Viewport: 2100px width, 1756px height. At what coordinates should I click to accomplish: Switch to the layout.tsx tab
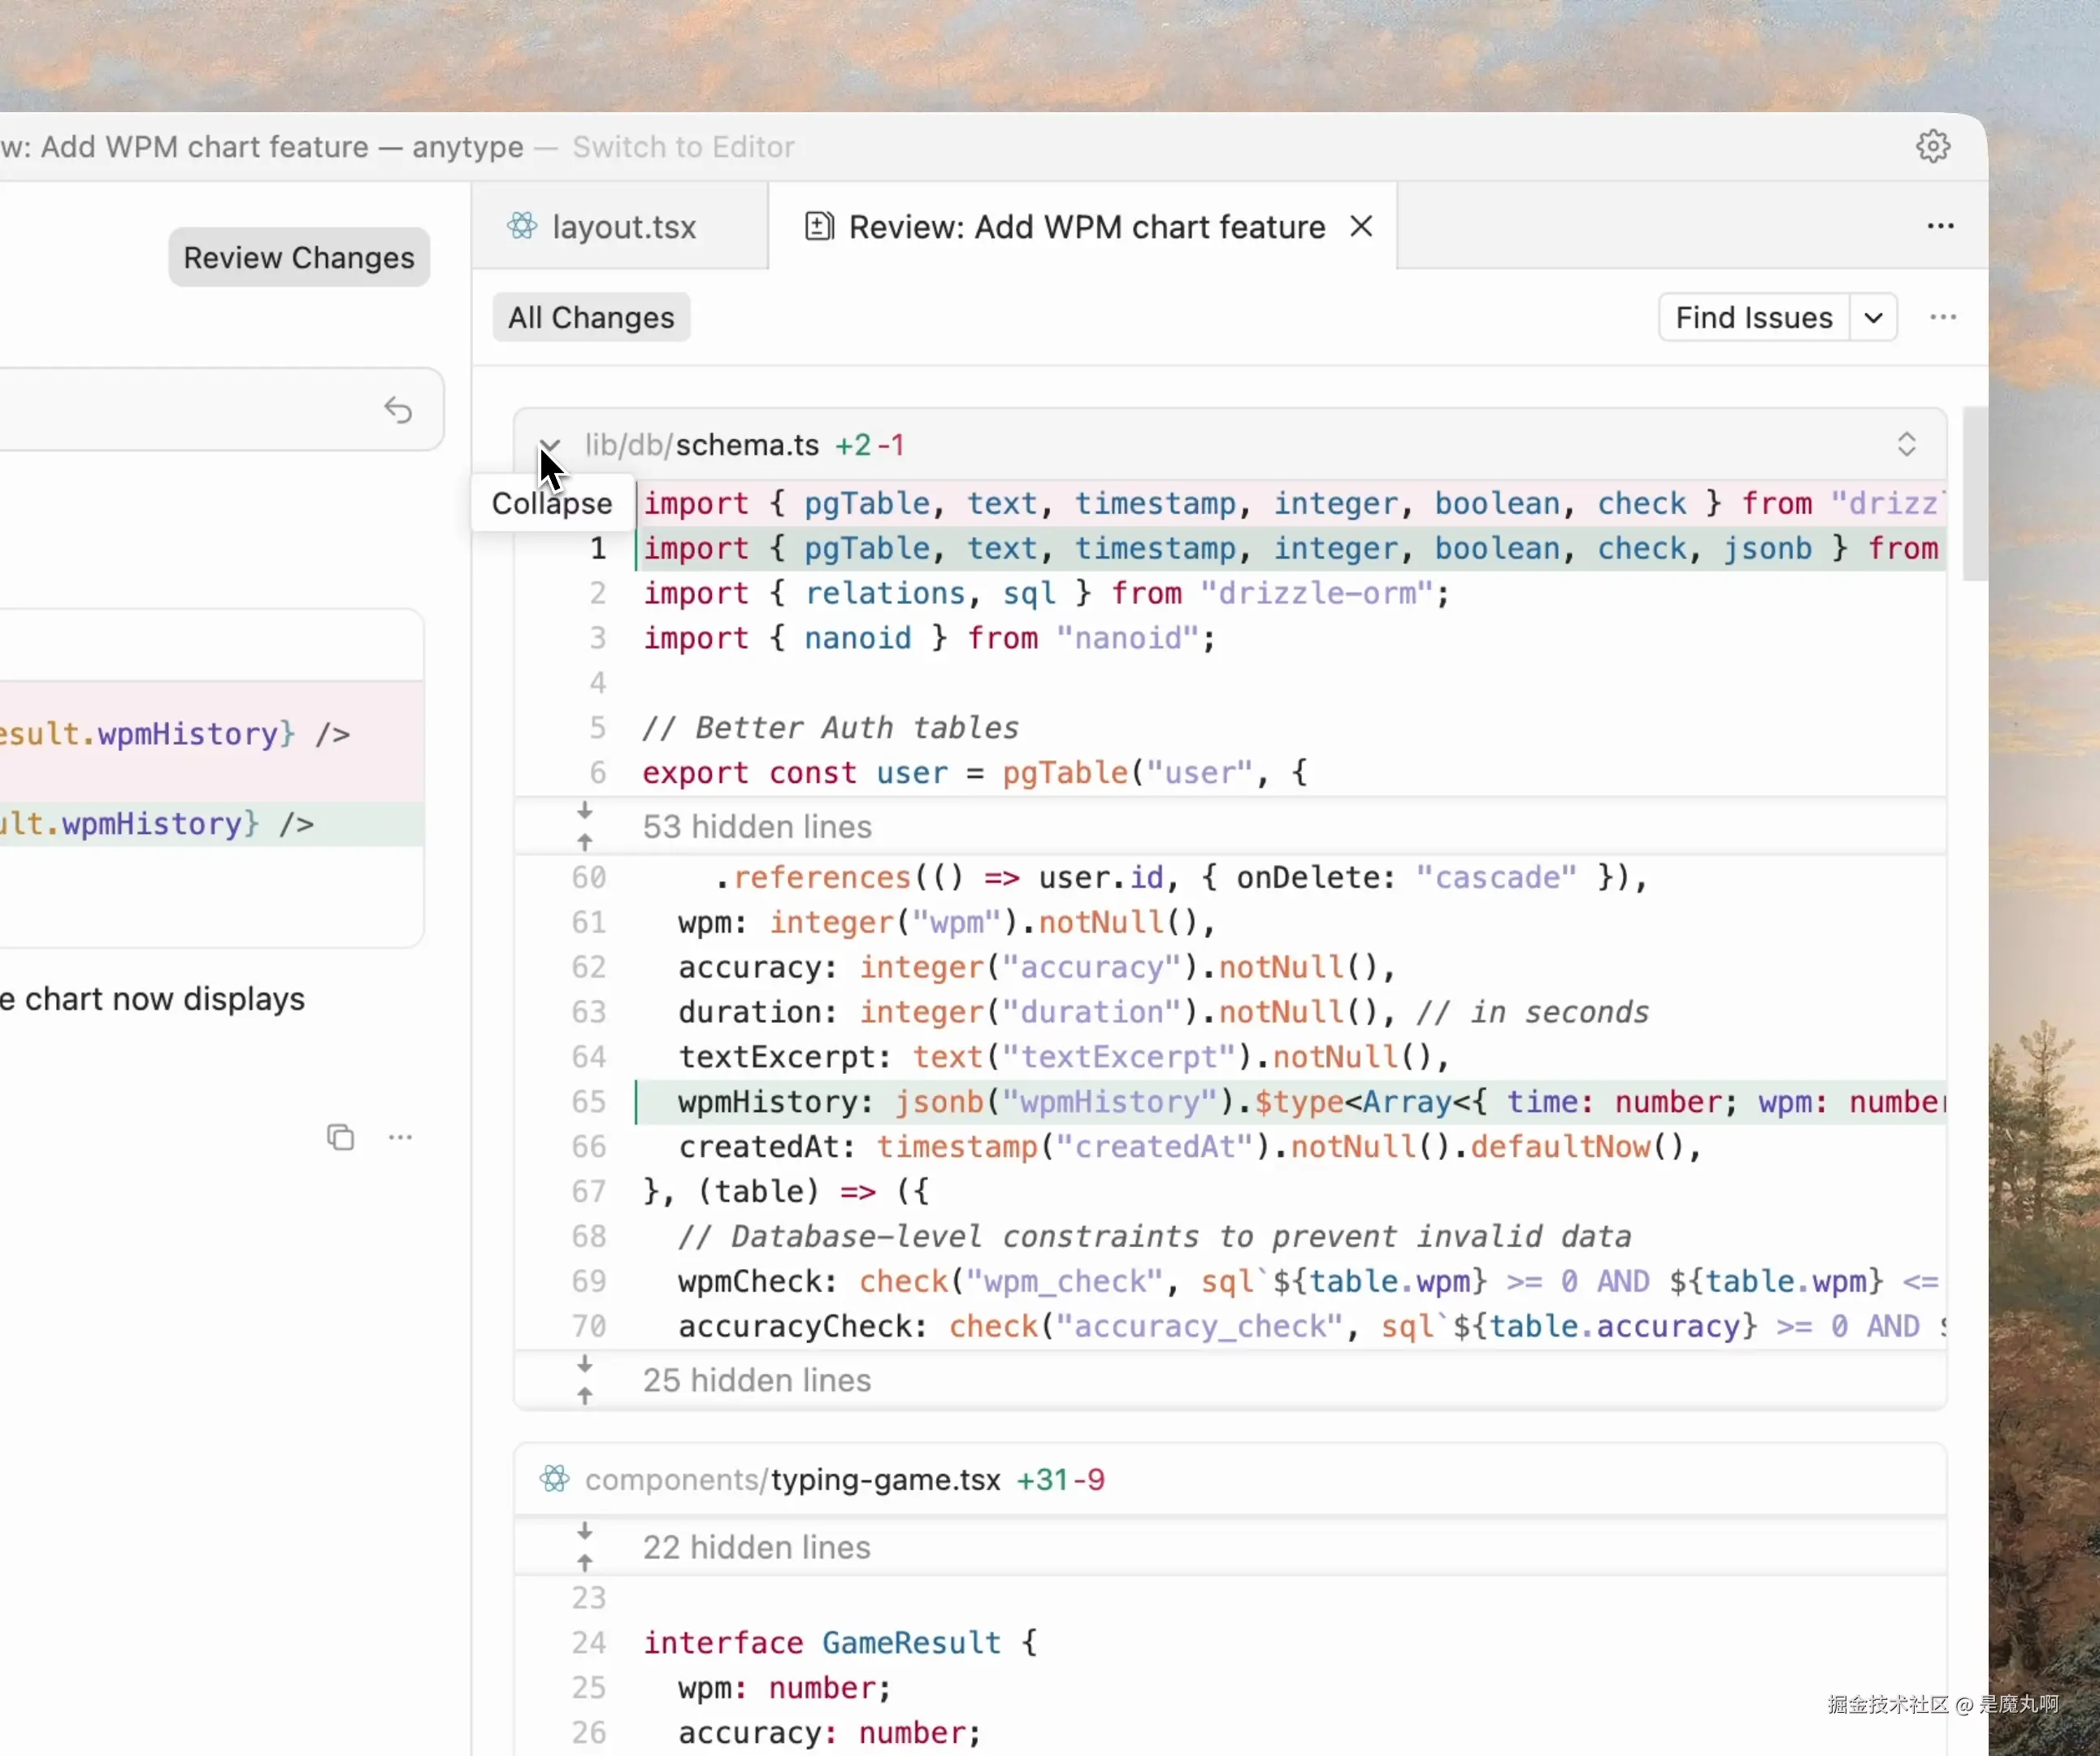tap(623, 227)
